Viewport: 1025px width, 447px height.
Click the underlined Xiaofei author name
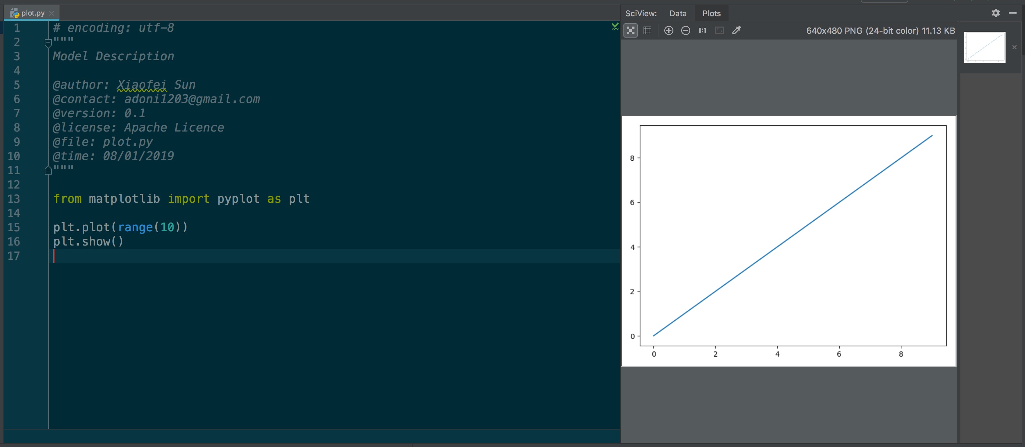142,85
